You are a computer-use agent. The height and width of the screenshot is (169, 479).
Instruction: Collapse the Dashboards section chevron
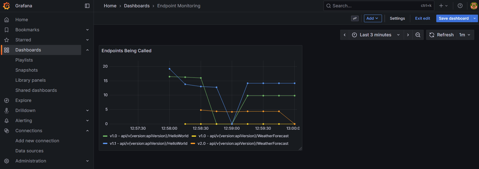coord(87,50)
